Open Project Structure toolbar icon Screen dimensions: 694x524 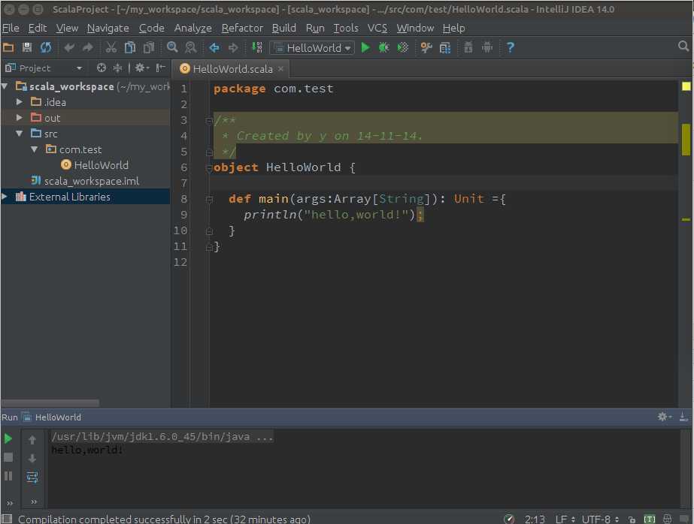(x=445, y=47)
